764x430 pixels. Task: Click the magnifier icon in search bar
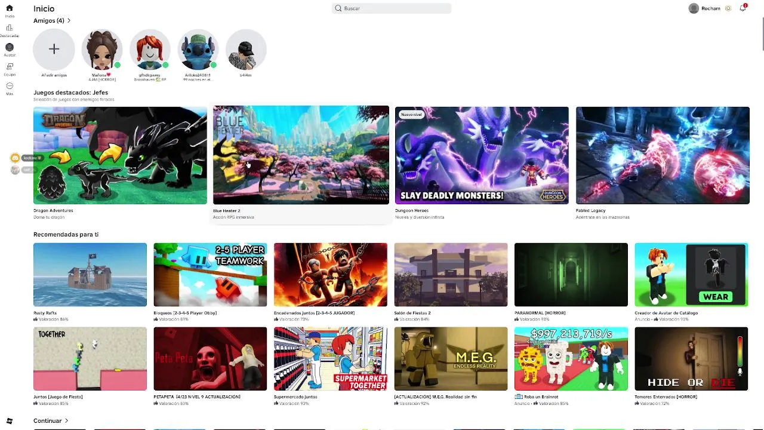338,8
